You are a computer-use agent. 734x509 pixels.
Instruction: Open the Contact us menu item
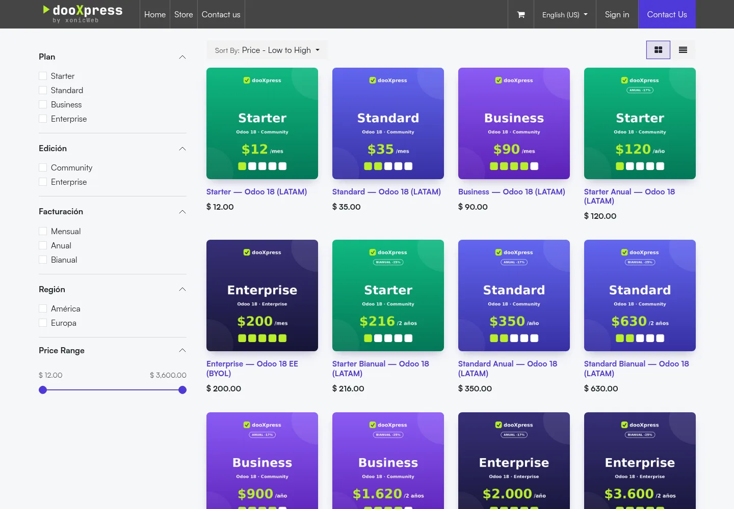click(221, 14)
